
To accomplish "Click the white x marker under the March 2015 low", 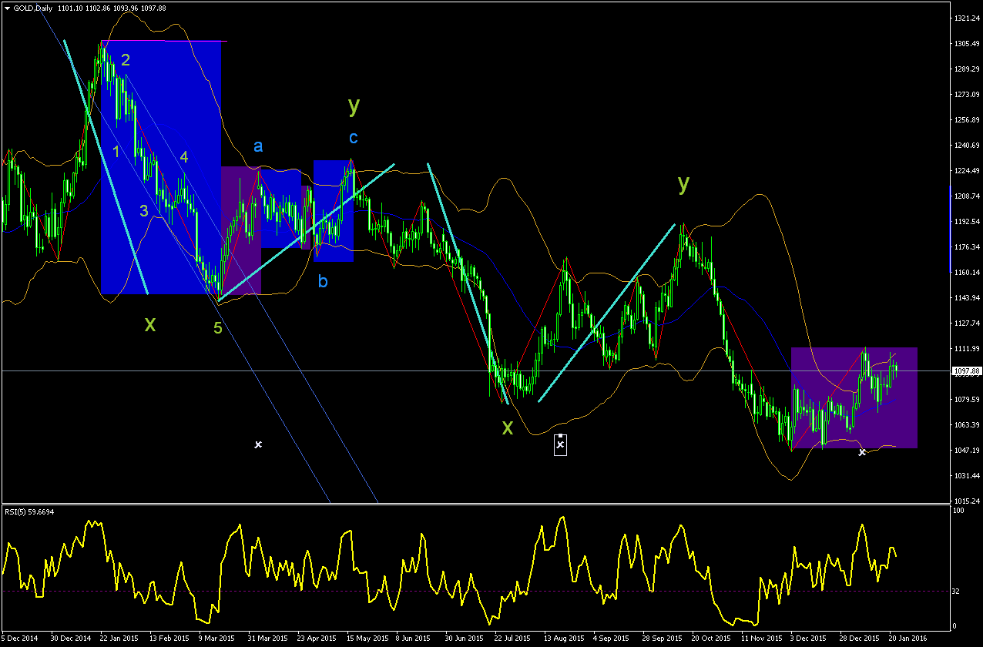I will coord(258,444).
